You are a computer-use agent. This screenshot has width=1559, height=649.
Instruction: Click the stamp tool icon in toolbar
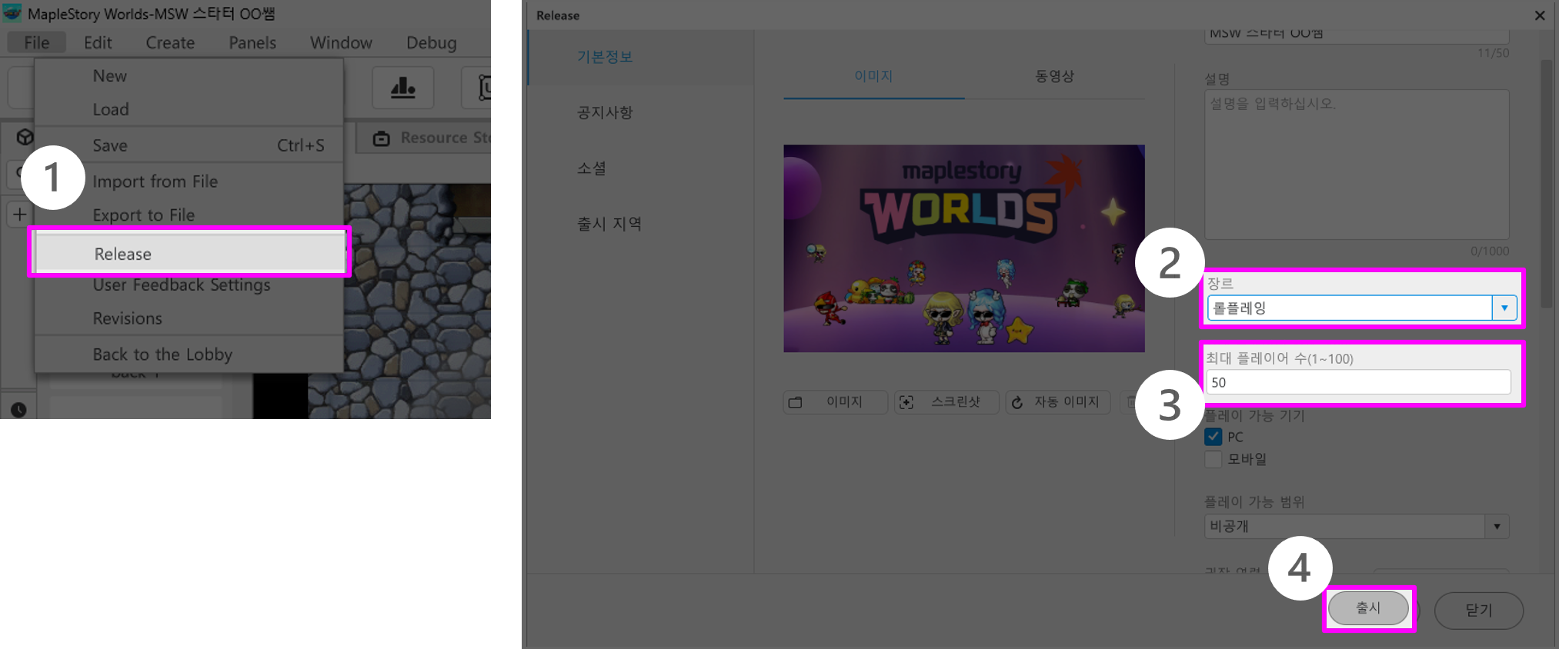(402, 87)
